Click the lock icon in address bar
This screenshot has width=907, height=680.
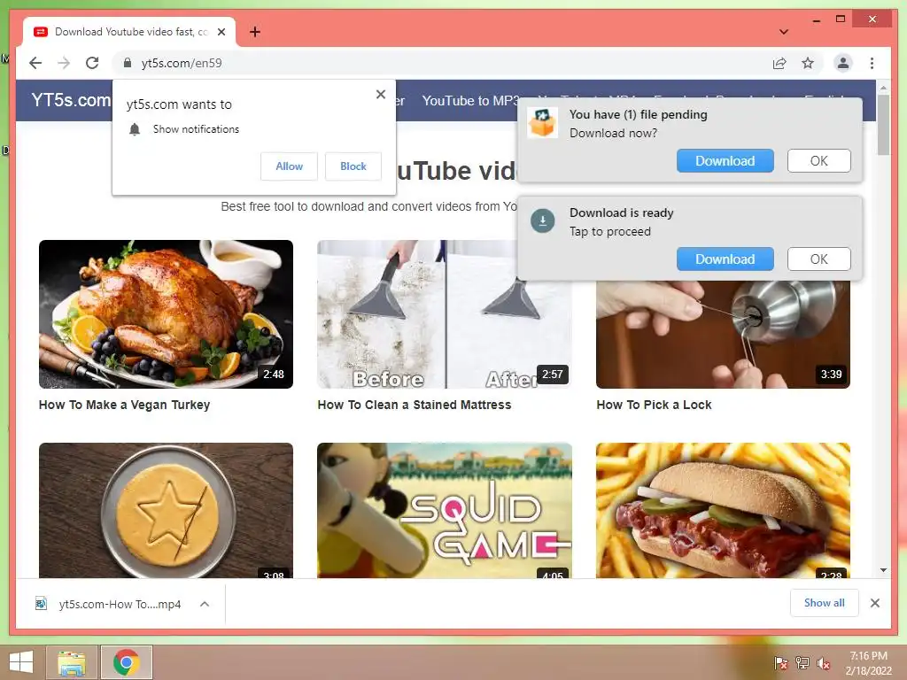coord(128,63)
